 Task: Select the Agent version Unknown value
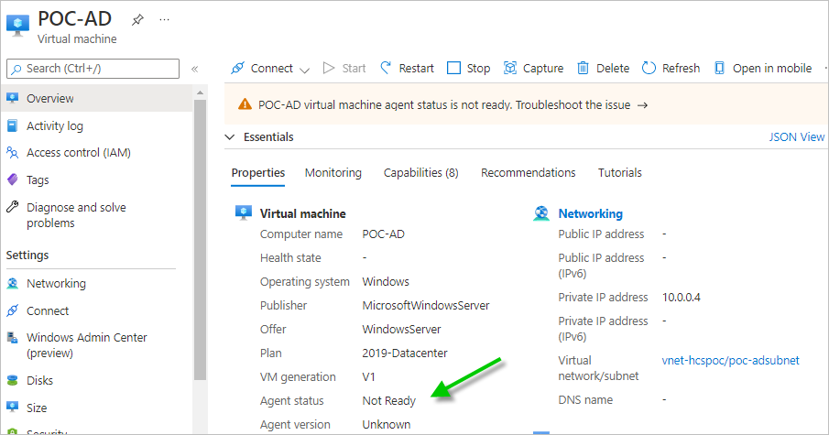pos(386,424)
